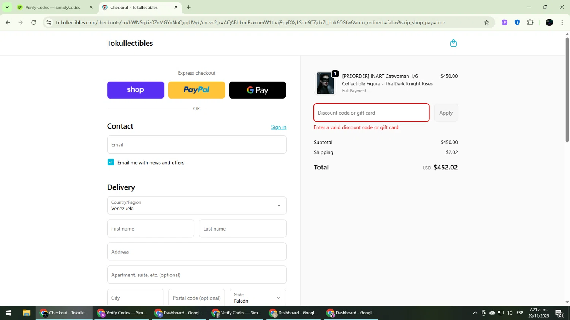Uncheck Email me with news and offers
The width and height of the screenshot is (570, 320).
coord(111,162)
